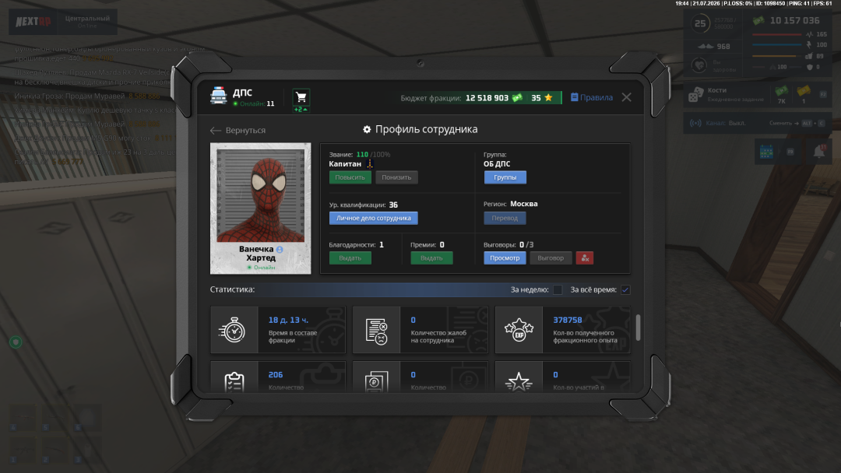Screen dimensions: 841x473
Task: Click the dice Кости daily task icon
Action: [x=695, y=95]
